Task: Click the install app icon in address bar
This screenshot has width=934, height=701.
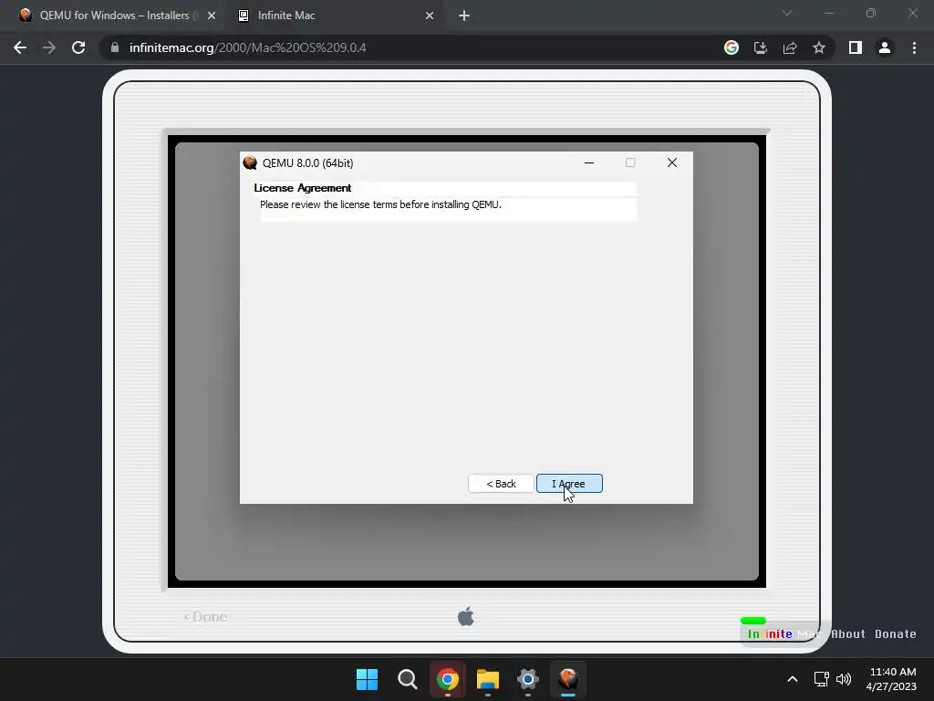Action: click(x=761, y=47)
